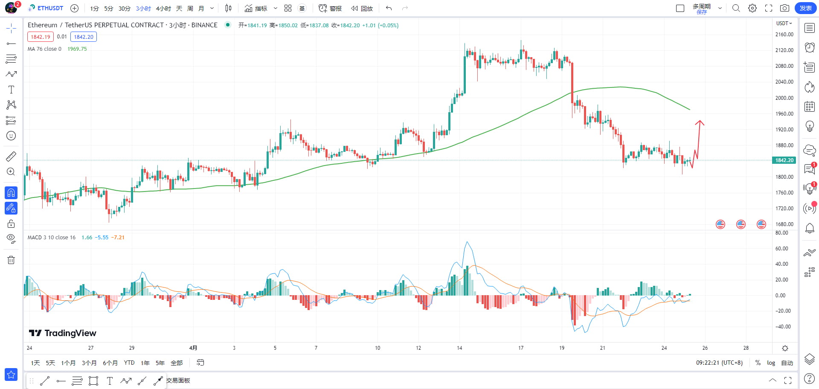Open the favorites star toolbar button
819x389 pixels.
11,374
